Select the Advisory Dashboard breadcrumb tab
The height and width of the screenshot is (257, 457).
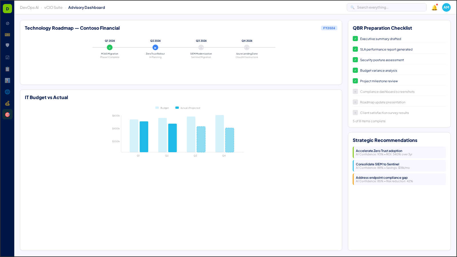(87, 7)
